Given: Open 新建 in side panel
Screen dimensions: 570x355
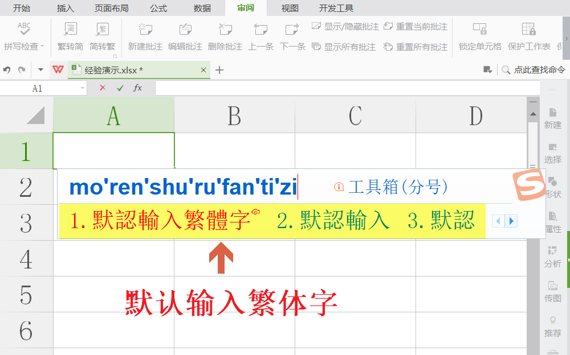Looking at the screenshot, I should pos(552,118).
